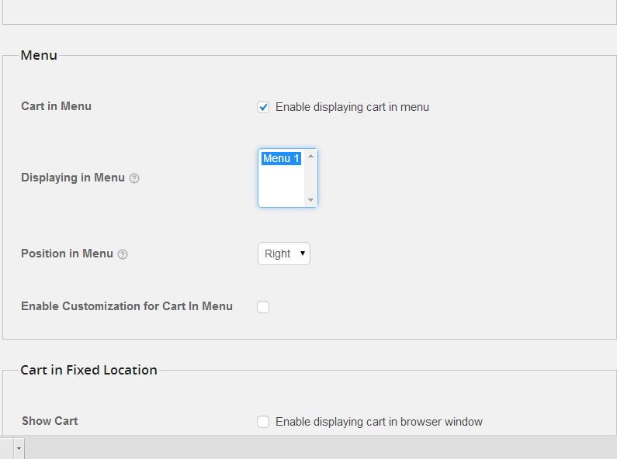This screenshot has width=617, height=459.
Task: Click the help icon next to Position in Menu
Action: click(x=123, y=254)
